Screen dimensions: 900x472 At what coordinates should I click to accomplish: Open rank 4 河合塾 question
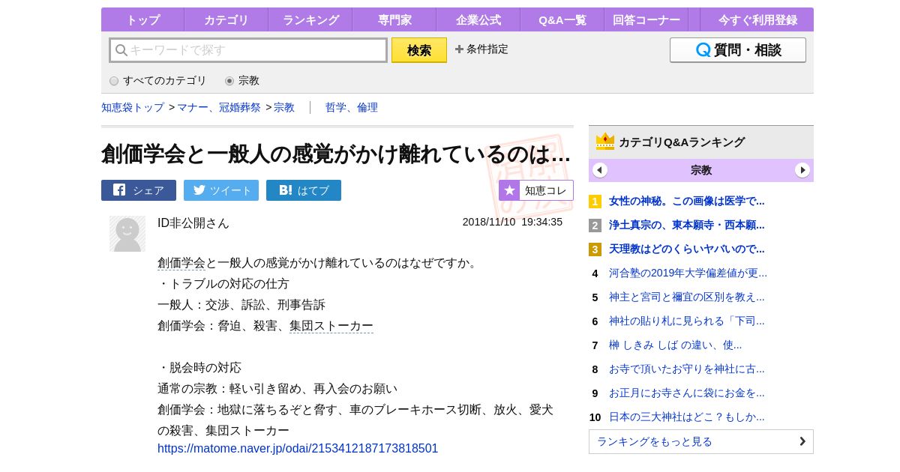(688, 273)
